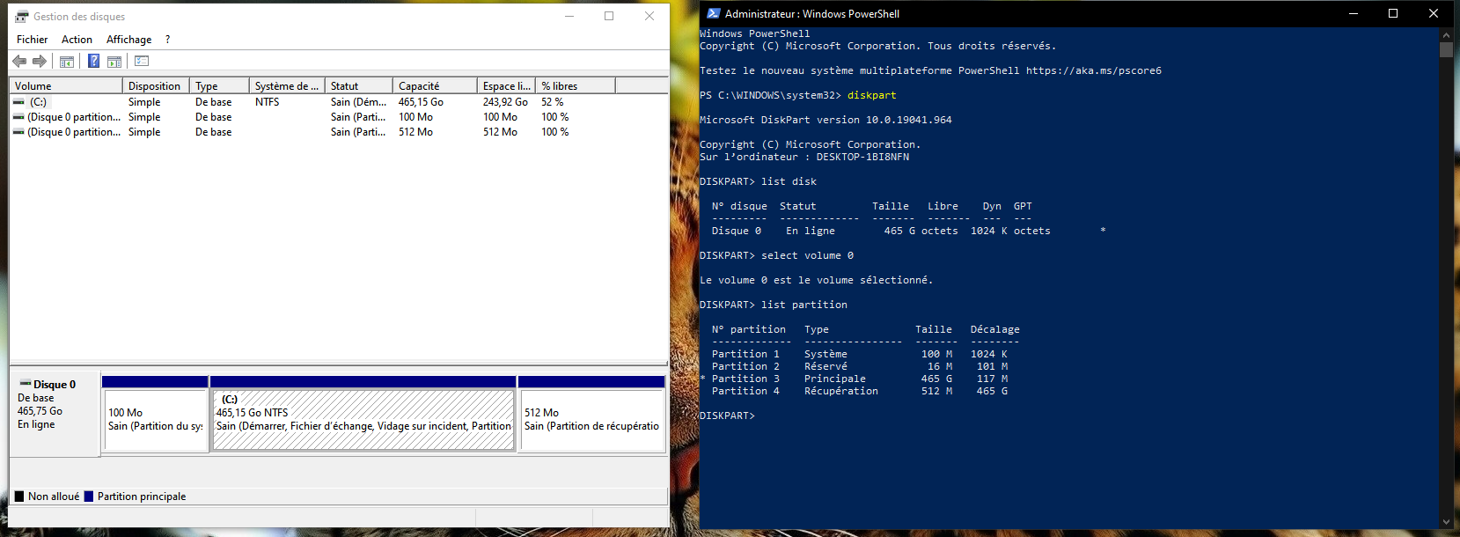Click the 243,92 Go free space cell
1460x537 pixels.
[x=505, y=102]
